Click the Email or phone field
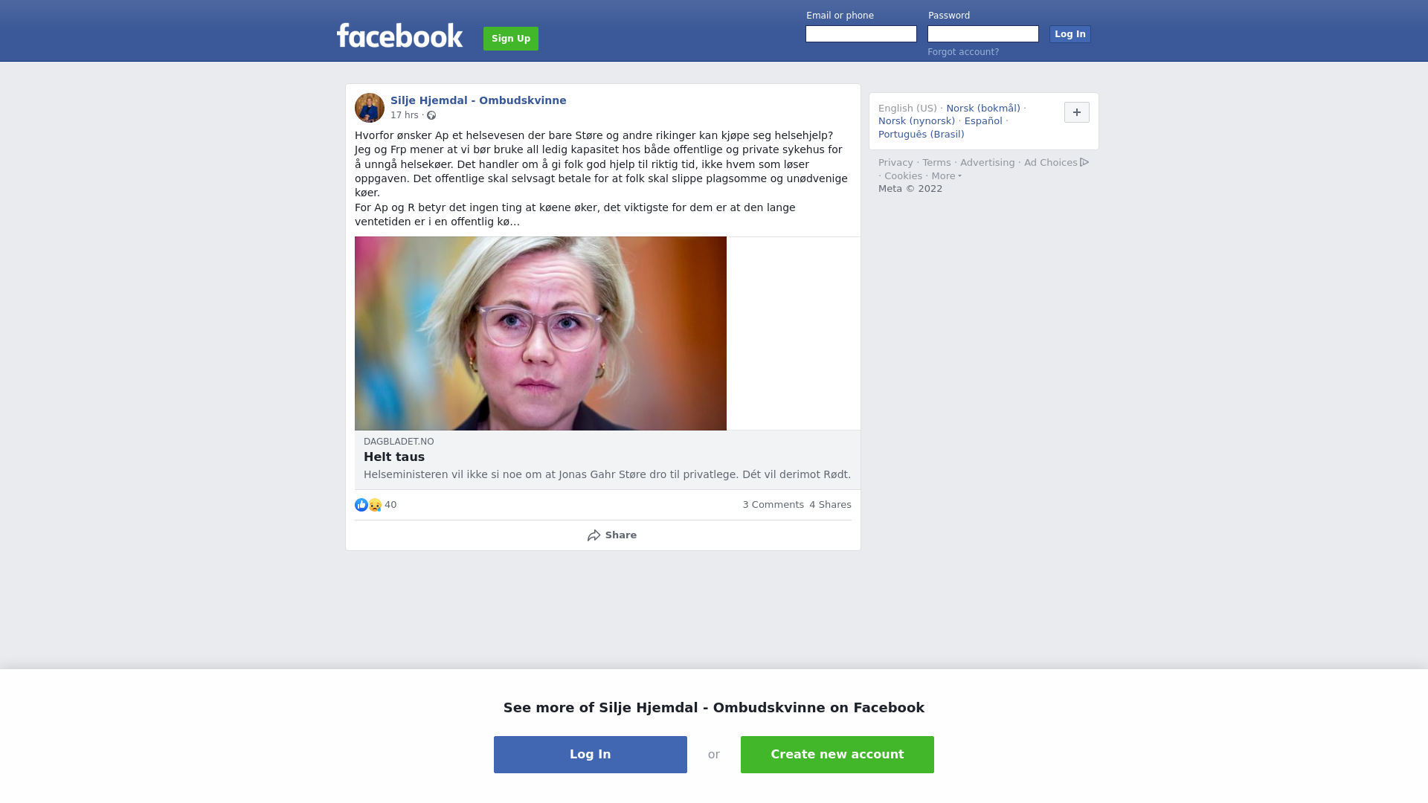This screenshot has height=803, width=1428. 861,34
